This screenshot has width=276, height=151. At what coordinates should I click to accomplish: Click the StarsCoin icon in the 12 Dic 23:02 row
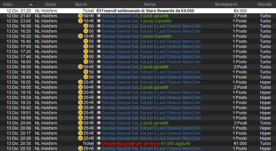tap(80, 21)
